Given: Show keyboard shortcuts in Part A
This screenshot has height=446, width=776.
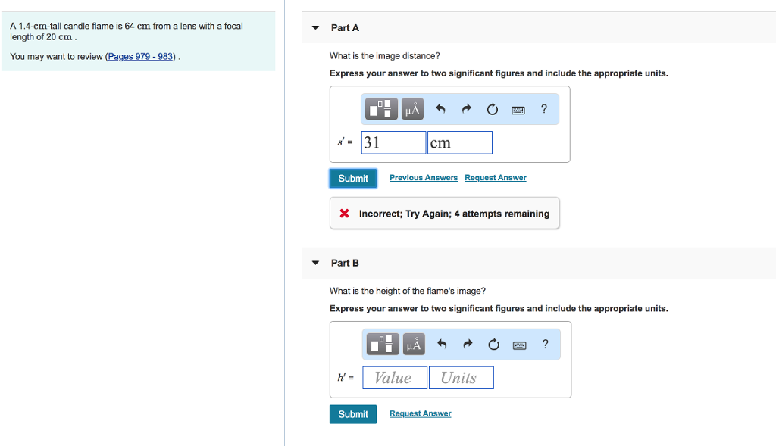Looking at the screenshot, I should [x=518, y=111].
